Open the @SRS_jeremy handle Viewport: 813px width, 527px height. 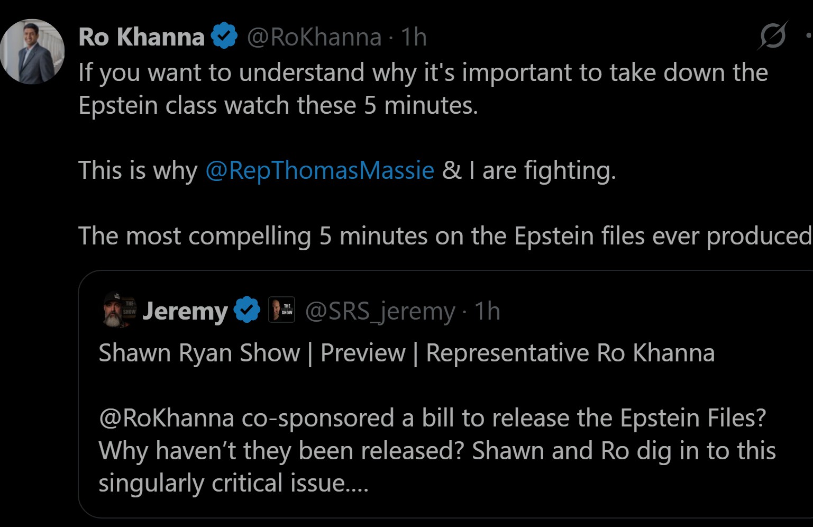(x=380, y=311)
